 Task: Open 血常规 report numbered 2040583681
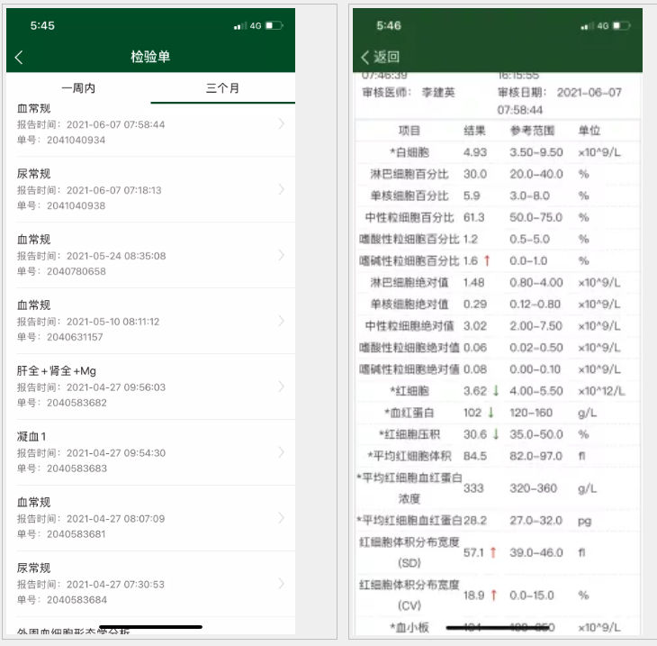(x=150, y=518)
